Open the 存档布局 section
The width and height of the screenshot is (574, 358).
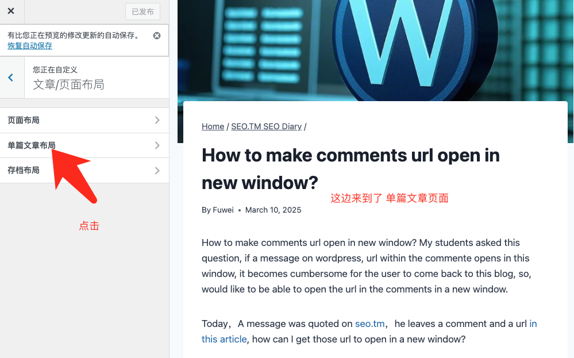click(x=24, y=170)
